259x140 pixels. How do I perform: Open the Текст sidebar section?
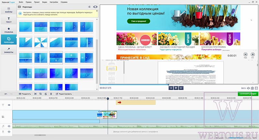(9, 20)
